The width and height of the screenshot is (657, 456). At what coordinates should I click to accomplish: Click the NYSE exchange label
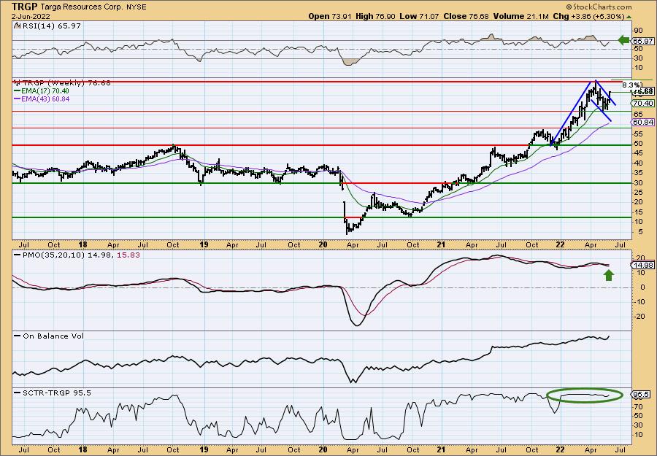pyautogui.click(x=137, y=7)
